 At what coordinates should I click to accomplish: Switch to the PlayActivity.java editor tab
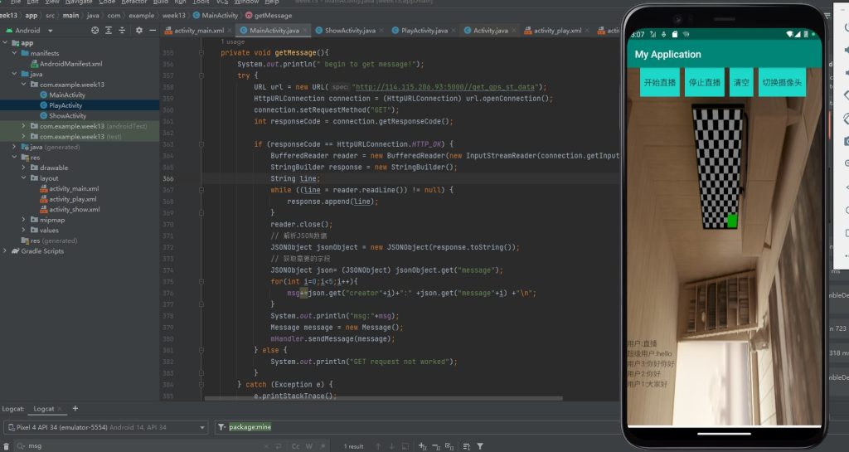tap(420, 31)
